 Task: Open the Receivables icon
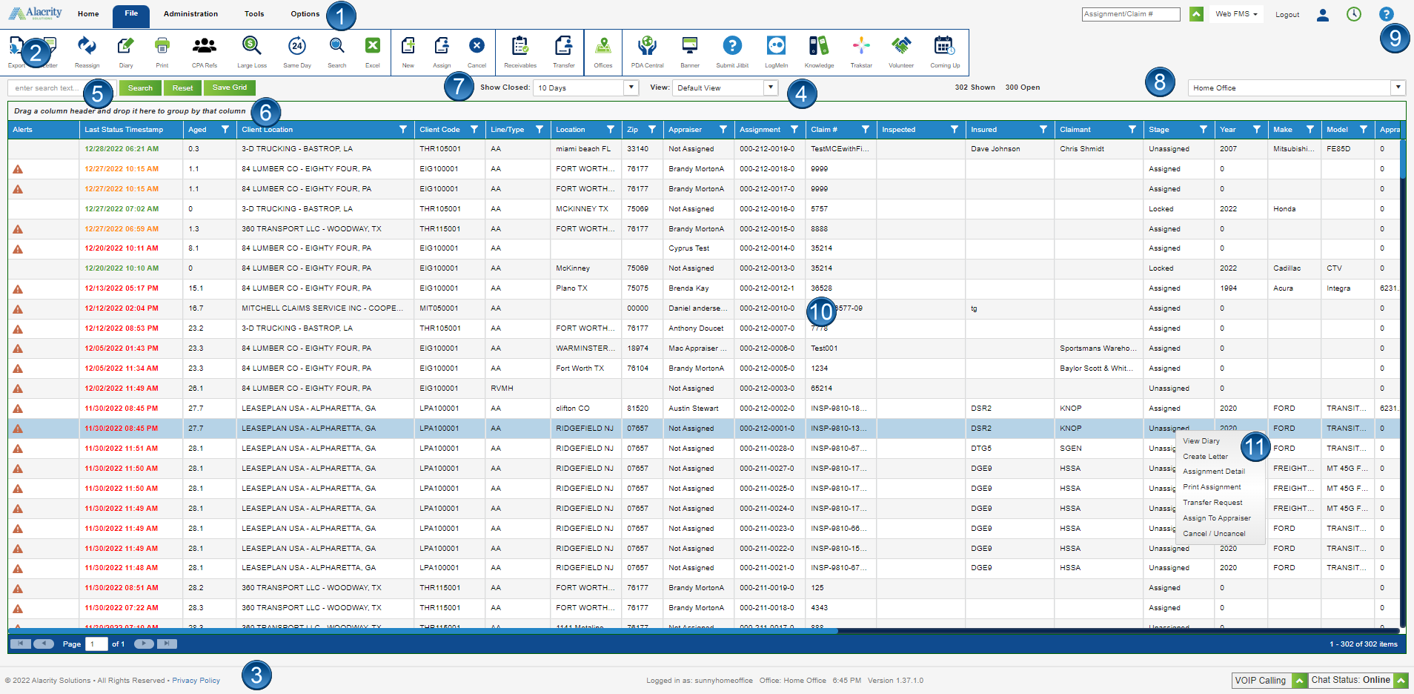pyautogui.click(x=520, y=47)
